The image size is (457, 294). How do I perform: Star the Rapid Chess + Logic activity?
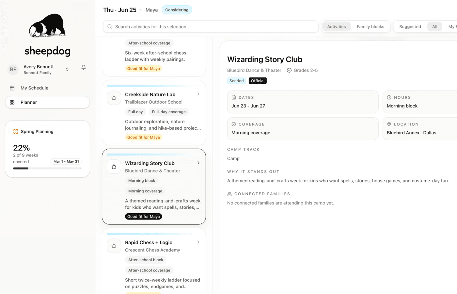click(114, 246)
